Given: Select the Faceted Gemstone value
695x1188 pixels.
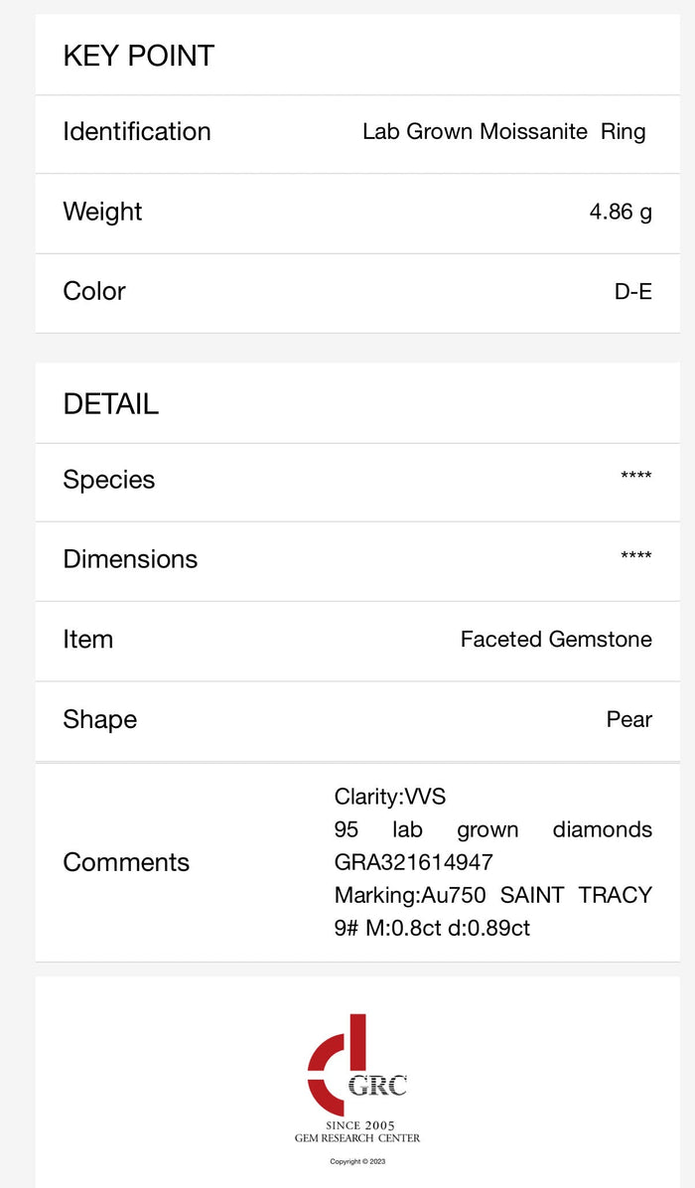Looking at the screenshot, I should [556, 640].
